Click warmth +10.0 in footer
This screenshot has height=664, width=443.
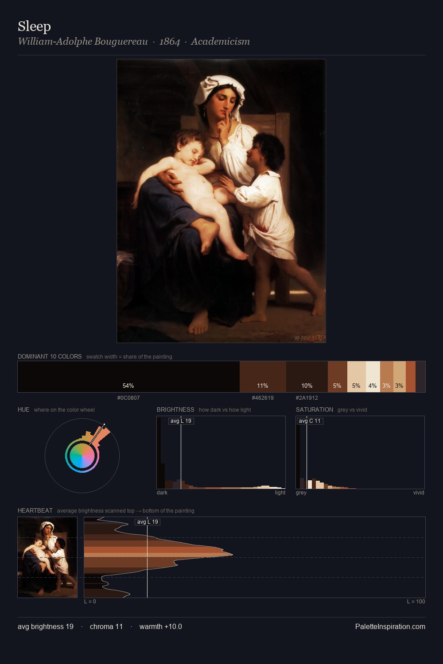tap(161, 626)
